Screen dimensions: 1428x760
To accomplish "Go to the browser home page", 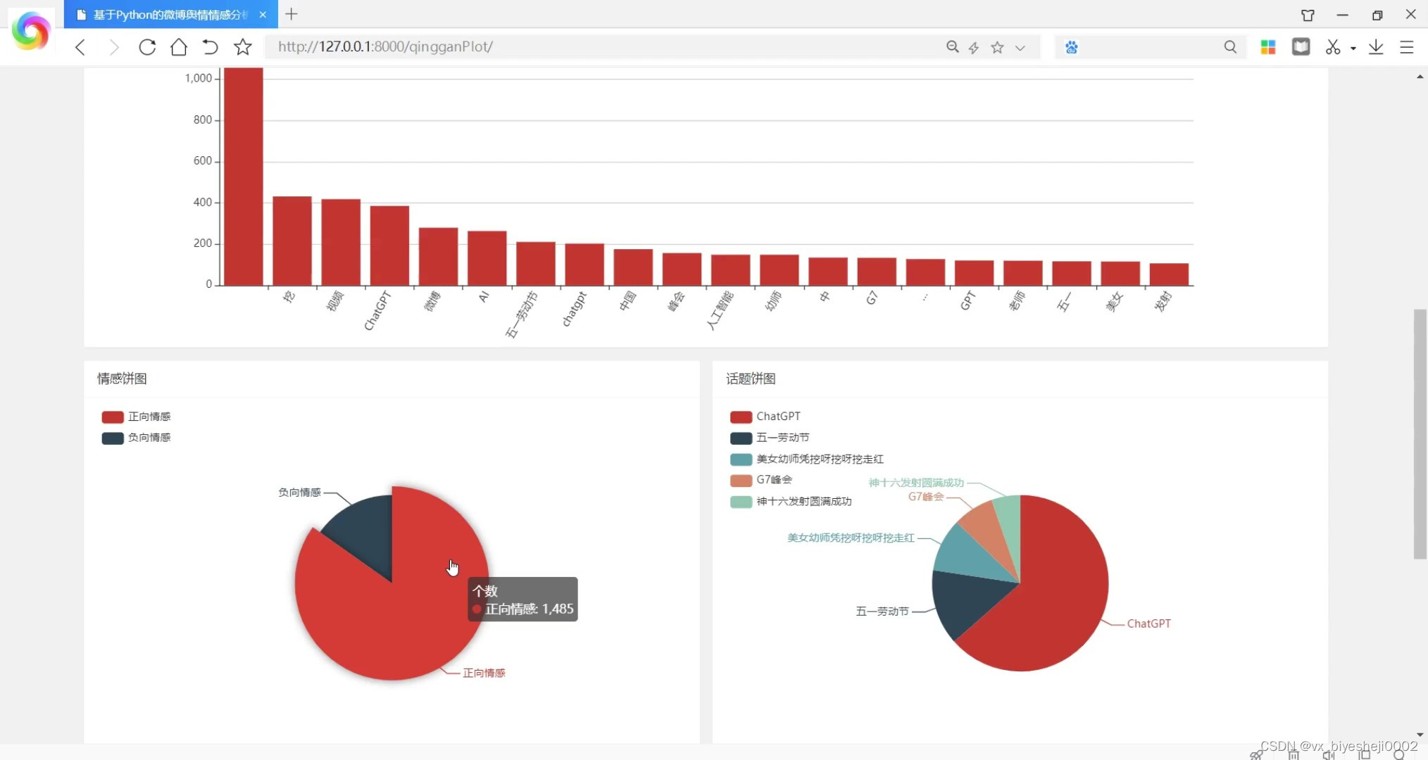I will pos(179,47).
